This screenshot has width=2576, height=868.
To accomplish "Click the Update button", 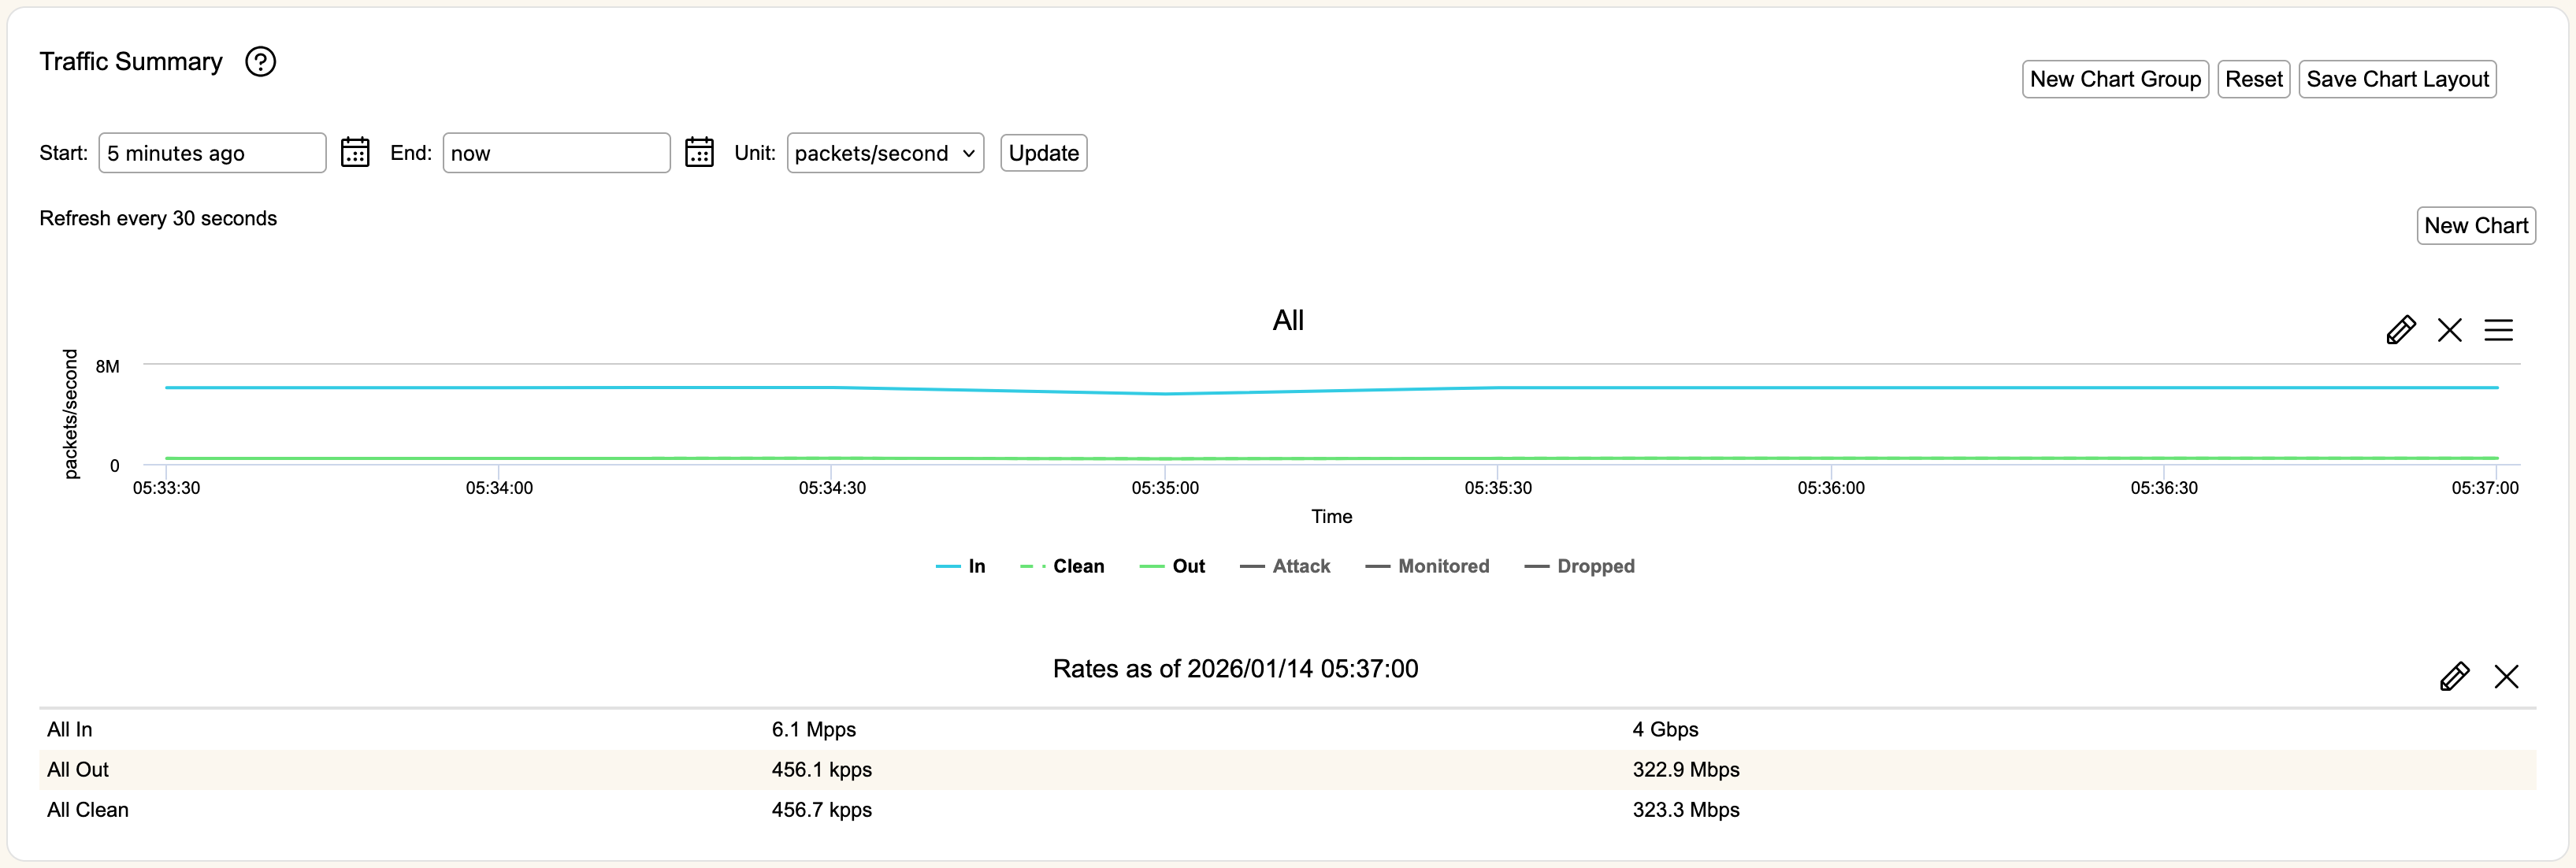I will tap(1043, 153).
